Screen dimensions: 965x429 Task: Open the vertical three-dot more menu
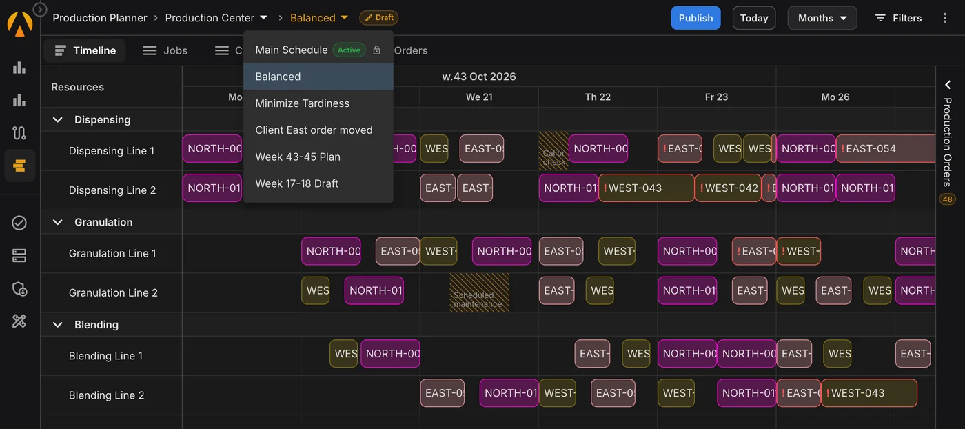pos(945,18)
